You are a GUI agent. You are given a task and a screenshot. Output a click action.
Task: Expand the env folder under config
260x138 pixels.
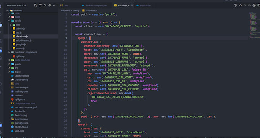coord(11,25)
